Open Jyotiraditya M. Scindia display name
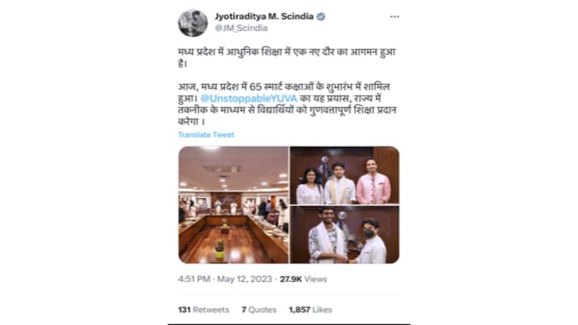 264,17
